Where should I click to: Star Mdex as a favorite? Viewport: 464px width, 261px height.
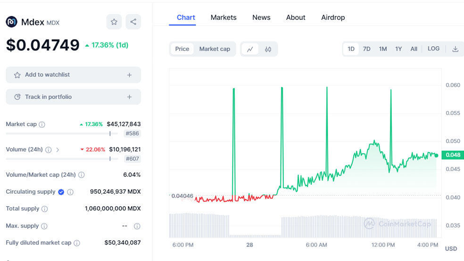coord(114,22)
